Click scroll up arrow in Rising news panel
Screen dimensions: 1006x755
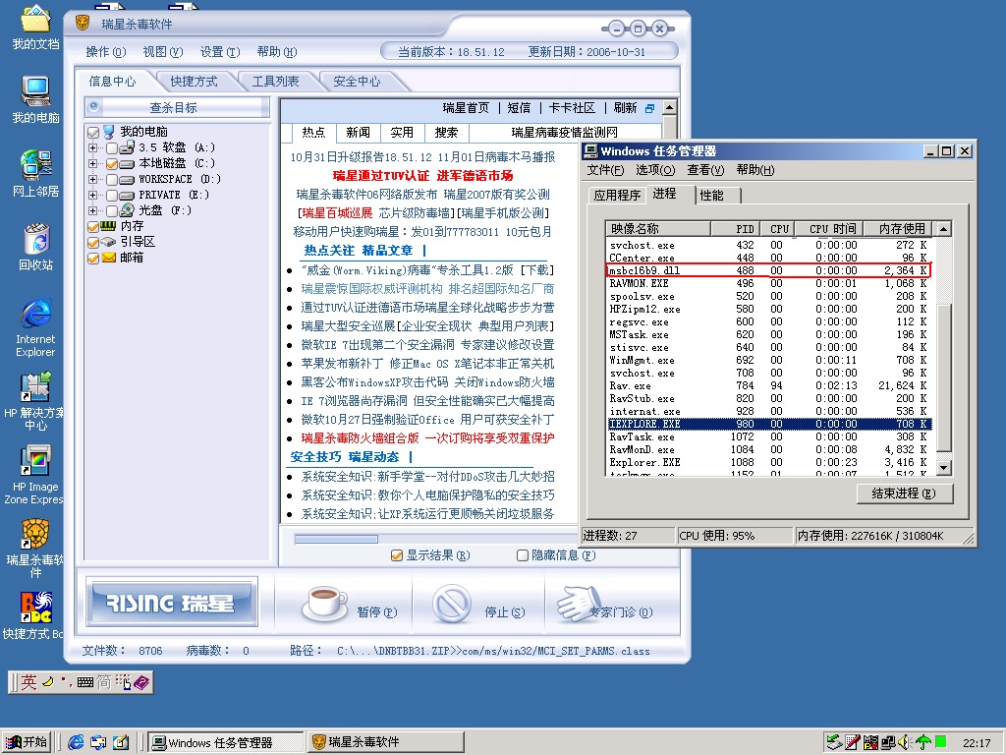(x=670, y=107)
